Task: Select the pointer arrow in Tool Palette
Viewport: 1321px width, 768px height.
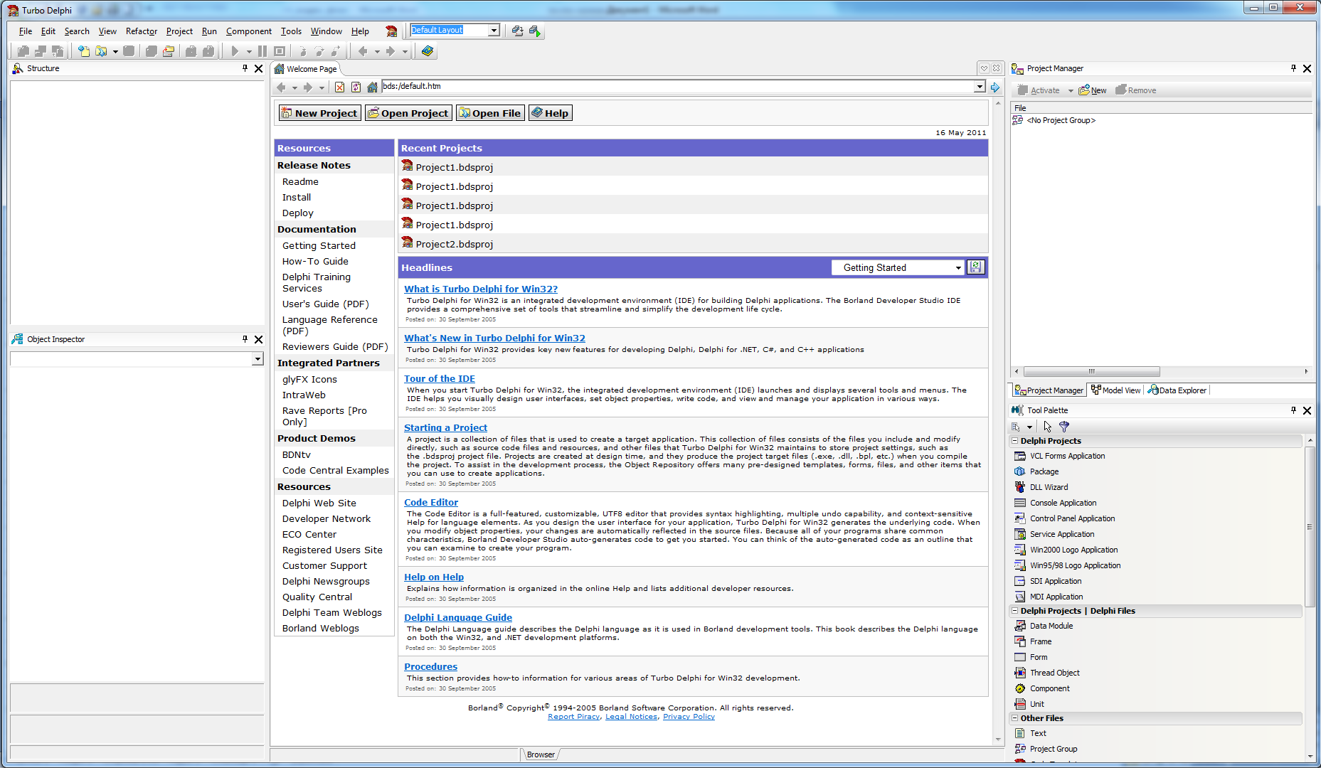Action: [x=1047, y=427]
